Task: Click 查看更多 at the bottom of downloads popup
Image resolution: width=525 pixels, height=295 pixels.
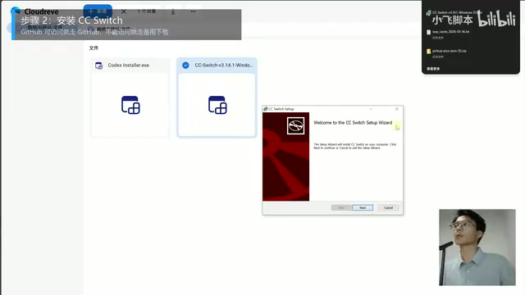Action: [433, 69]
